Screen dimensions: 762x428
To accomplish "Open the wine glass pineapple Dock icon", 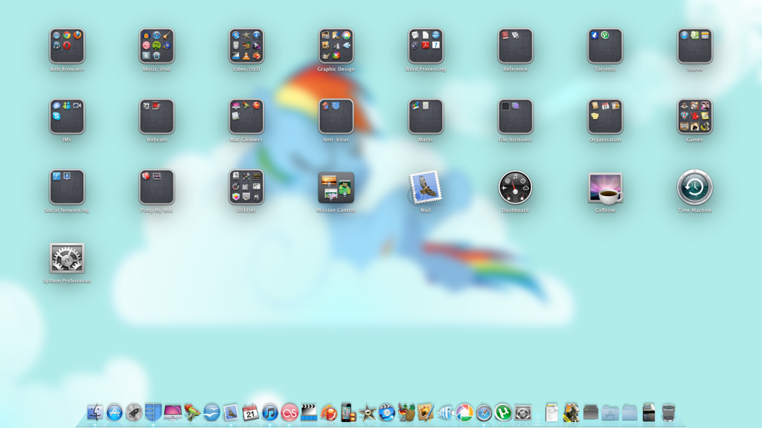I will 406,412.
